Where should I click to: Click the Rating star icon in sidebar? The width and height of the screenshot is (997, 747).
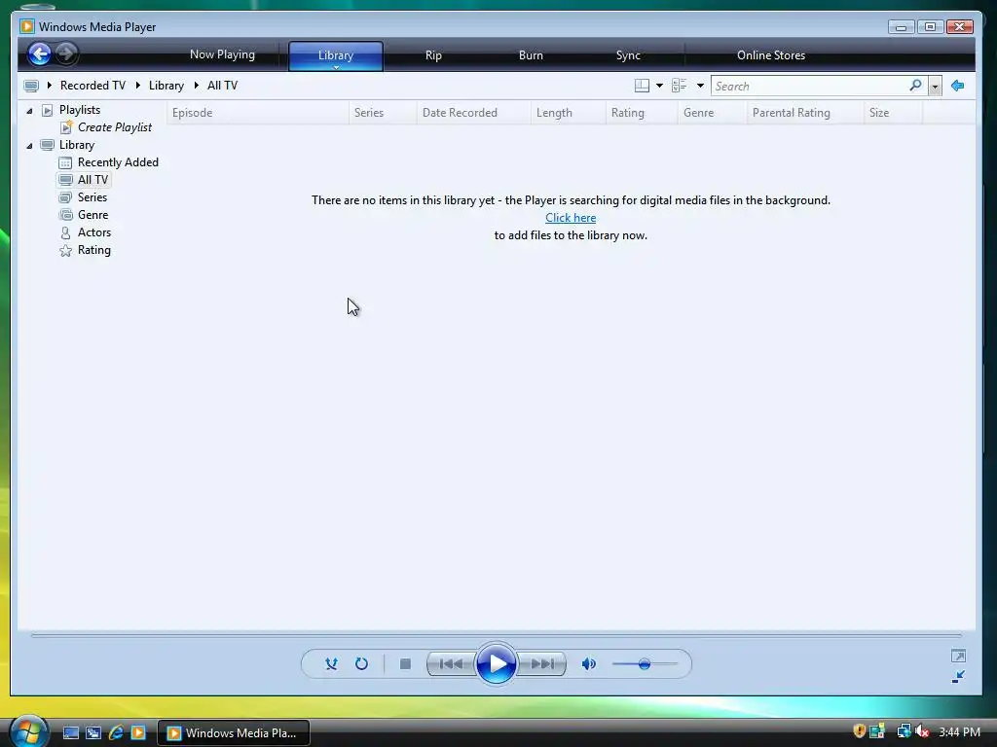coord(65,251)
